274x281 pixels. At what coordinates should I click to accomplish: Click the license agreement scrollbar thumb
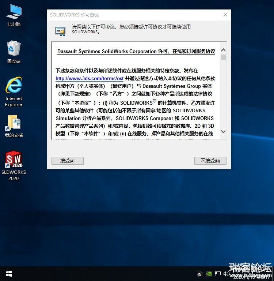pos(223,57)
